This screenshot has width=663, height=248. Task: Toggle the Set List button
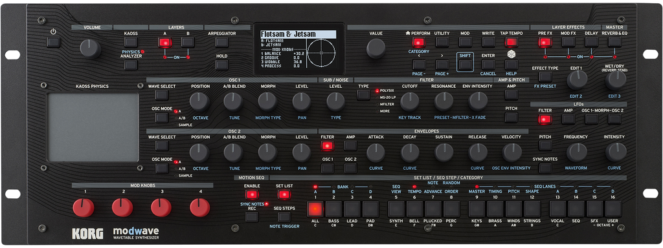pos(284,194)
